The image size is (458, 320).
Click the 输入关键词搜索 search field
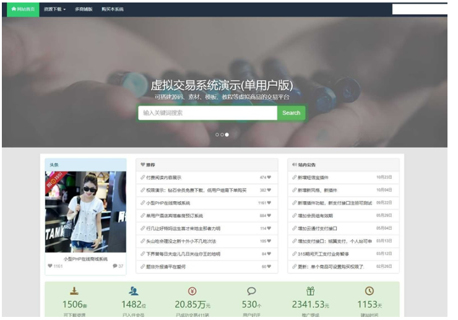pyautogui.click(x=207, y=113)
